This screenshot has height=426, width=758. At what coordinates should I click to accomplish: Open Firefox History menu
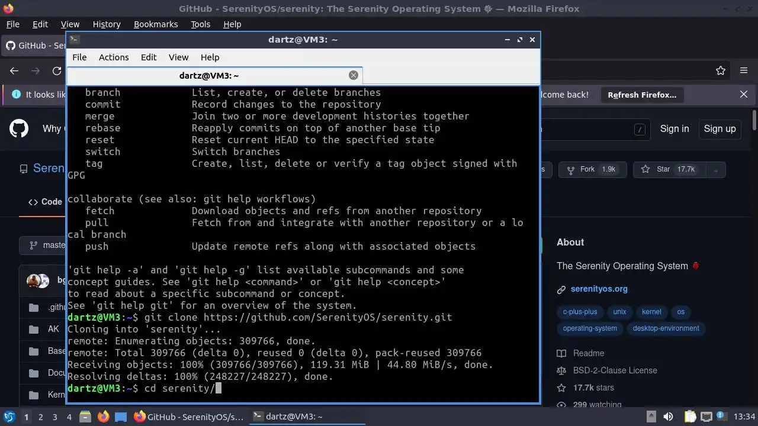coord(107,24)
